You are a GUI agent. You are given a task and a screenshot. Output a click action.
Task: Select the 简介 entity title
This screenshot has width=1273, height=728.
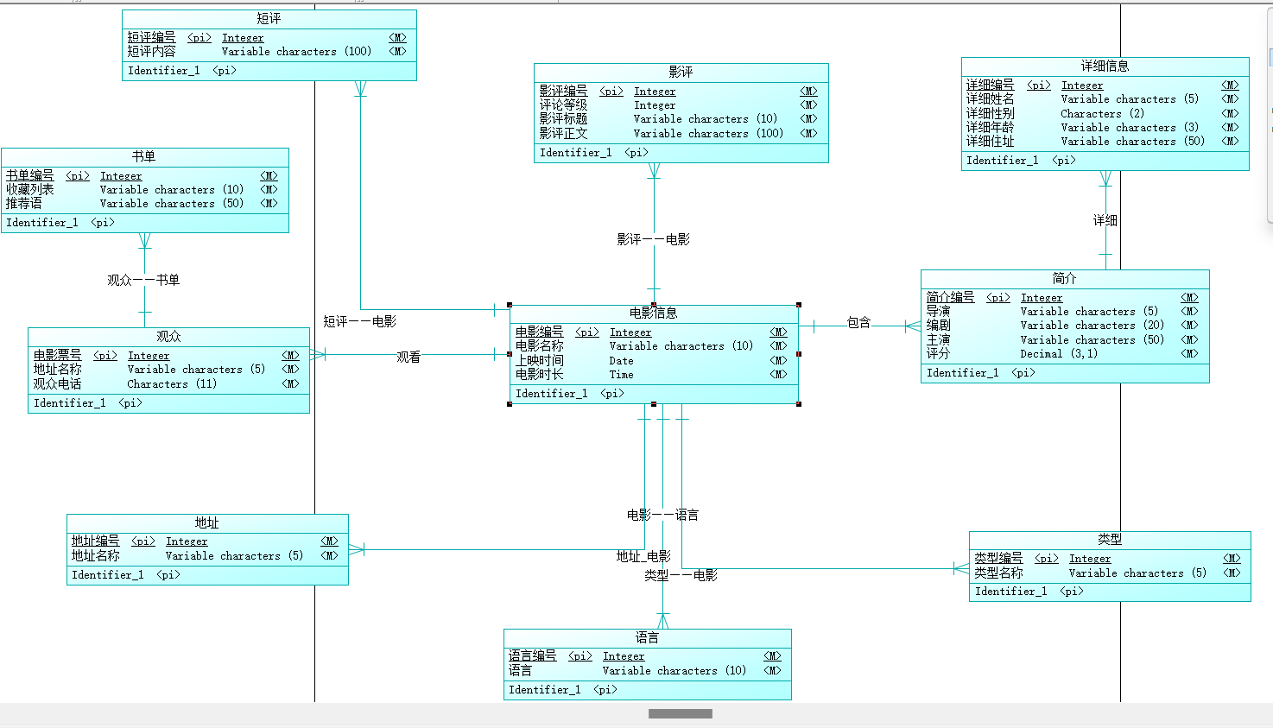1064,278
